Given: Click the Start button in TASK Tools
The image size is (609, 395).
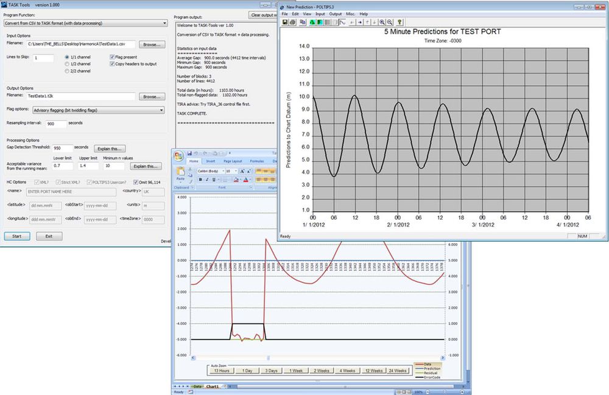Looking at the screenshot, I should point(16,236).
